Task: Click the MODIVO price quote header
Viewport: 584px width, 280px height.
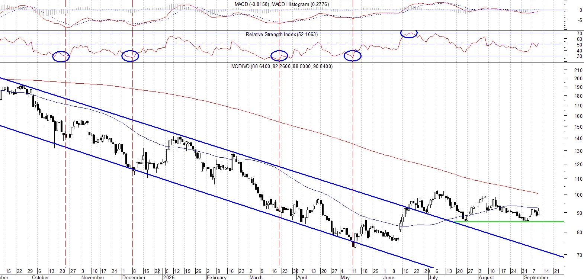Action: (x=282, y=66)
